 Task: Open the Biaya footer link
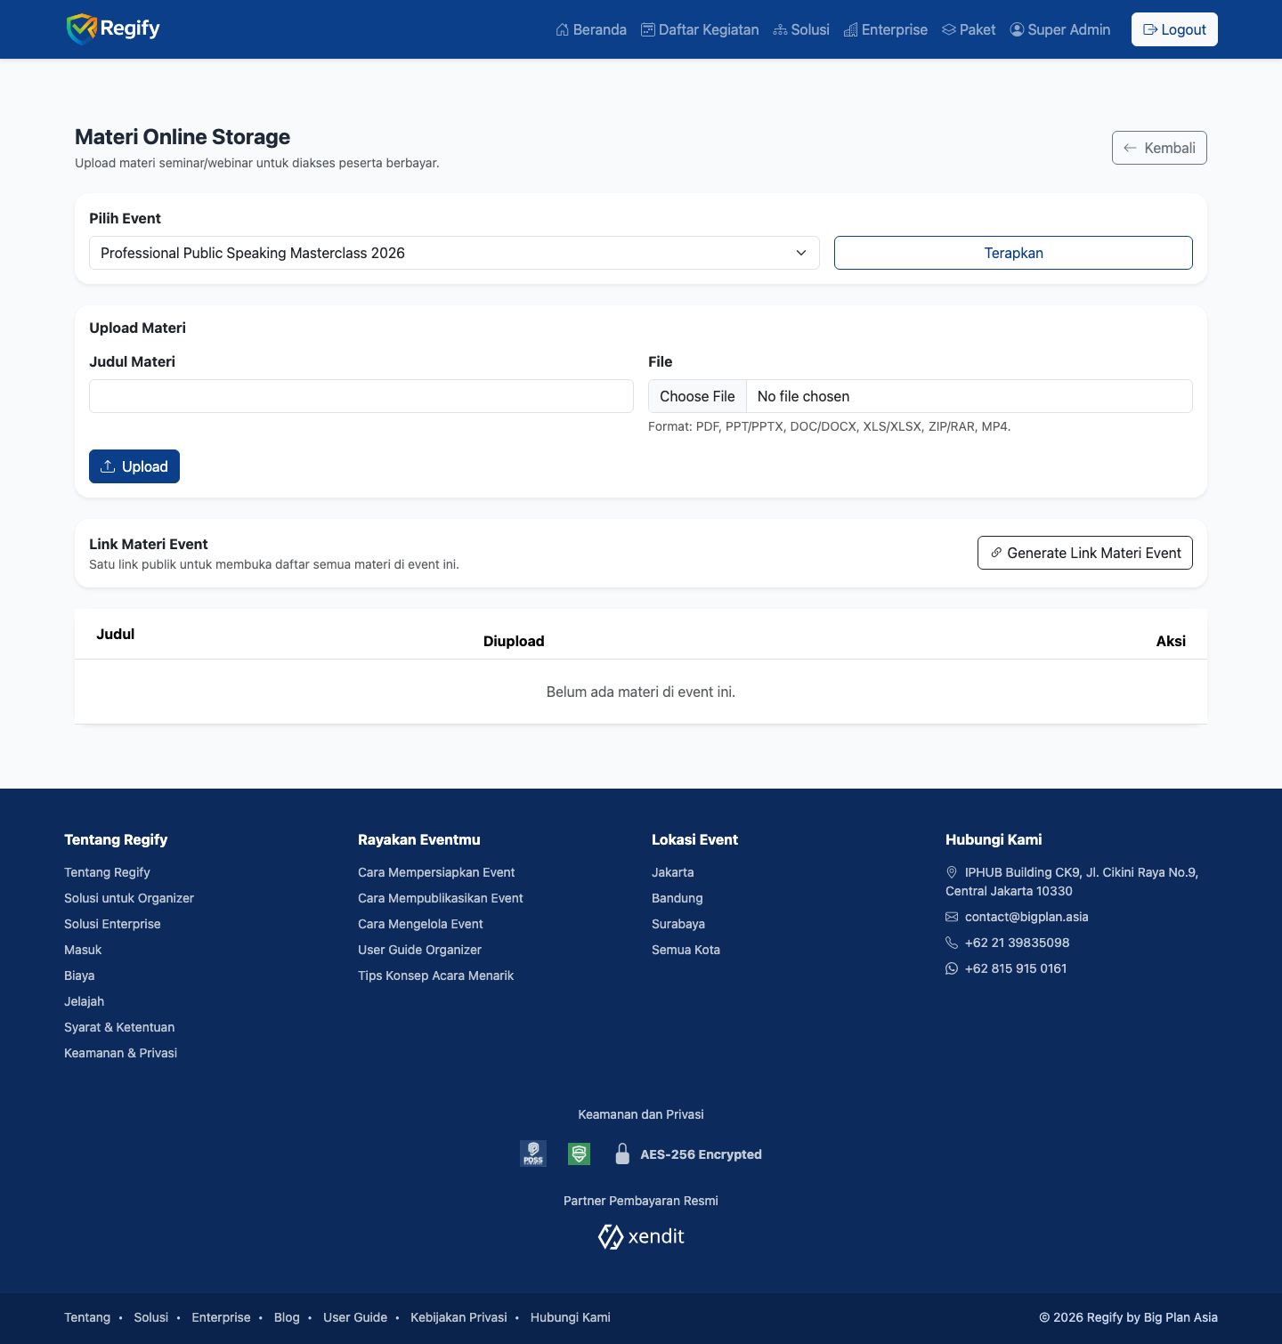pos(79,976)
